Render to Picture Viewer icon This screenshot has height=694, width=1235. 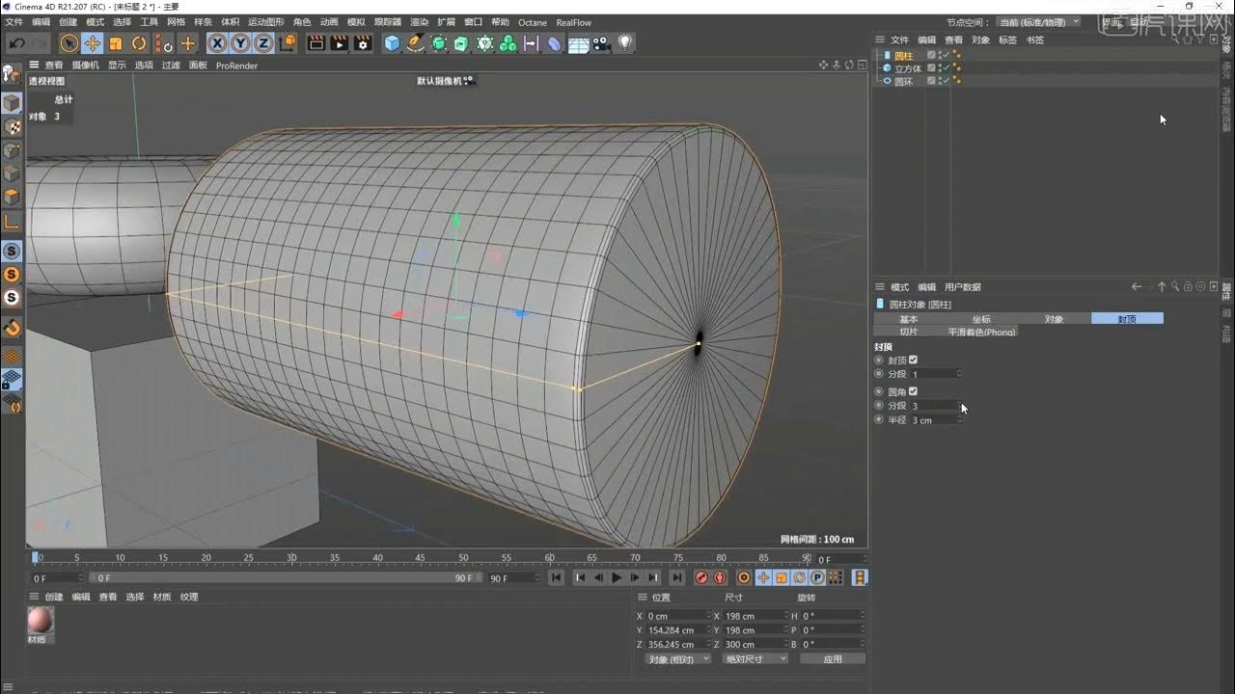[x=340, y=43]
